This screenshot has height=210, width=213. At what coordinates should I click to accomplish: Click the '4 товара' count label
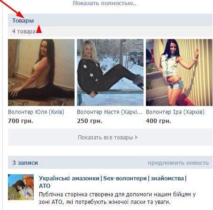[x=23, y=31]
